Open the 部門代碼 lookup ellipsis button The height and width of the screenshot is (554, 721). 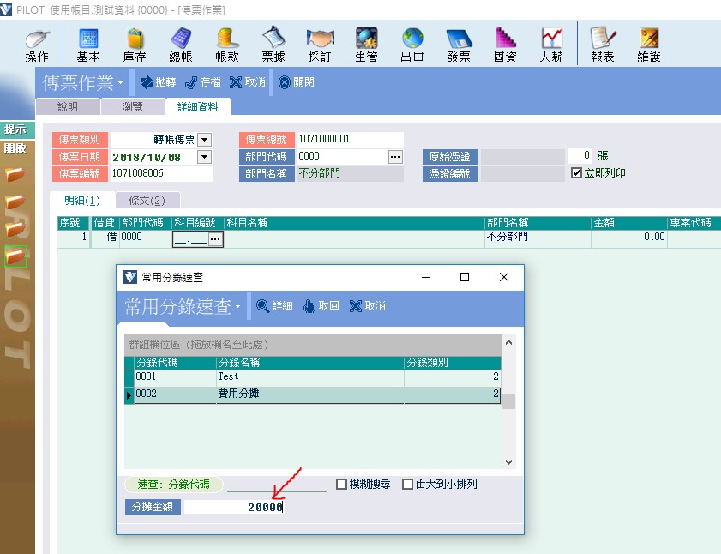[395, 157]
